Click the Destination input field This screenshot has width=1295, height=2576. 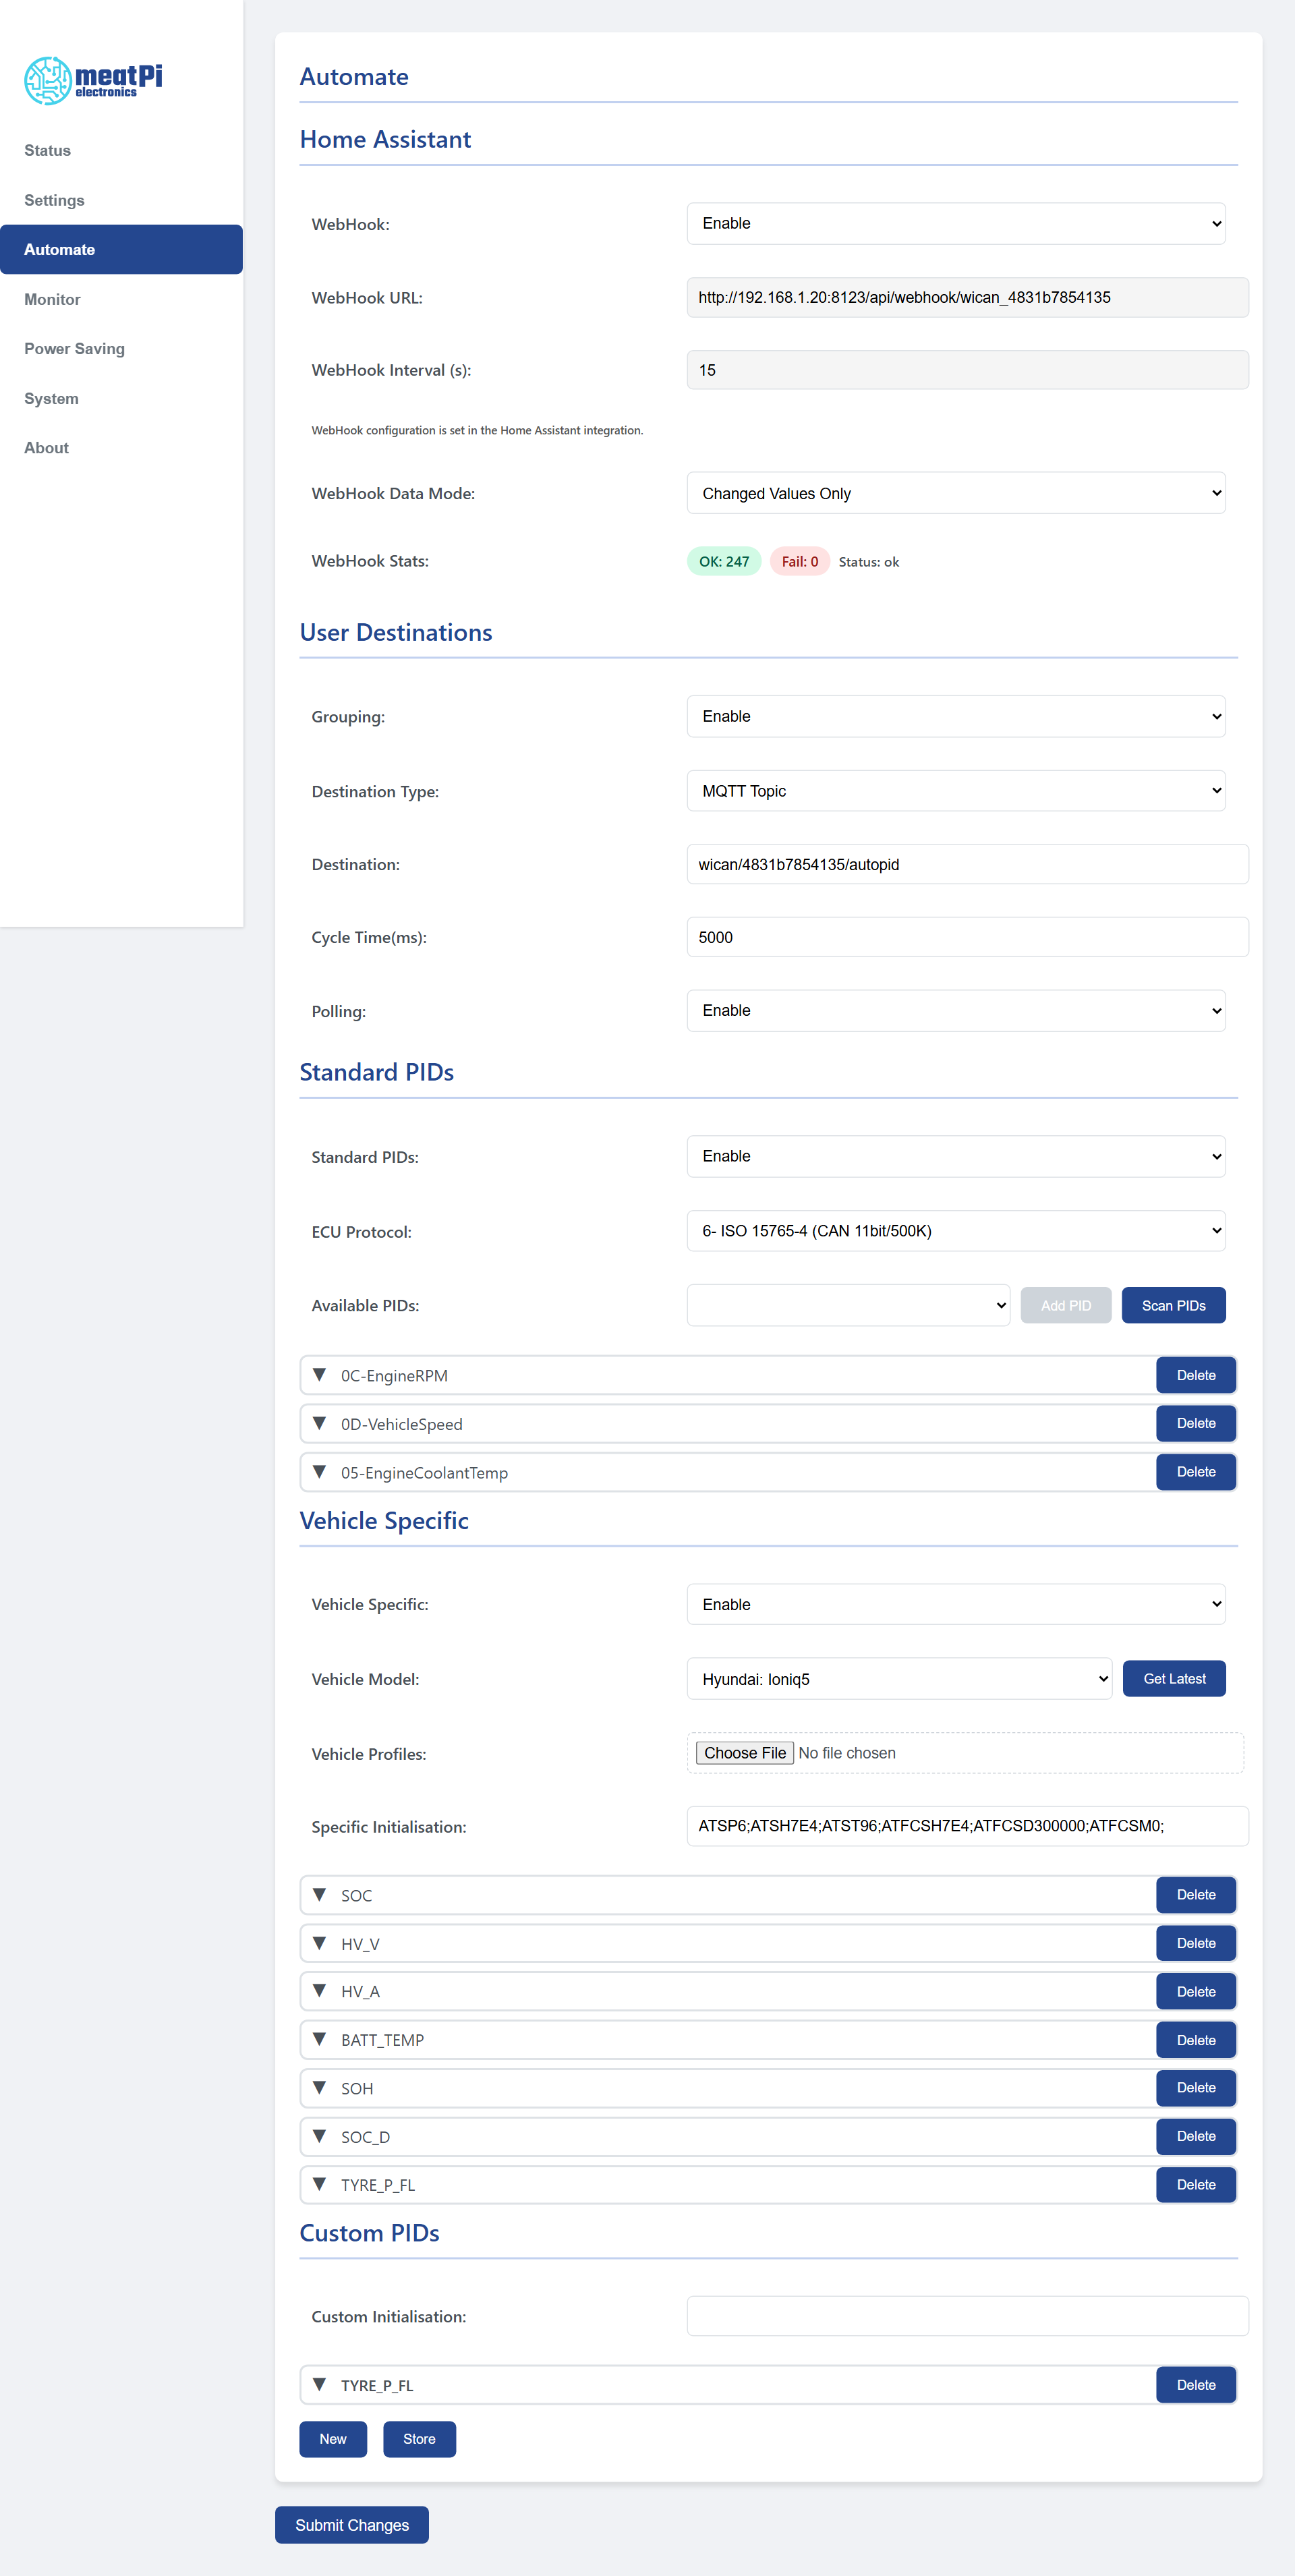967,864
